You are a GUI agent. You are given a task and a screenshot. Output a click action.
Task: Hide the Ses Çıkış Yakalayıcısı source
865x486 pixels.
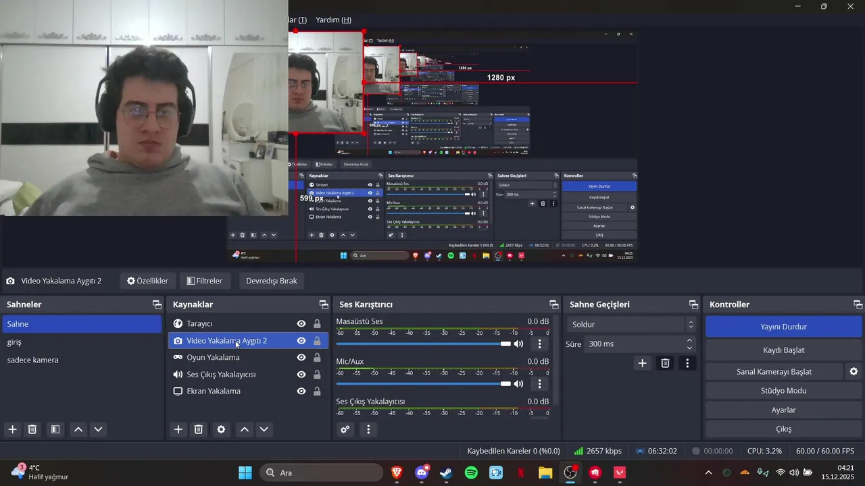301,375
